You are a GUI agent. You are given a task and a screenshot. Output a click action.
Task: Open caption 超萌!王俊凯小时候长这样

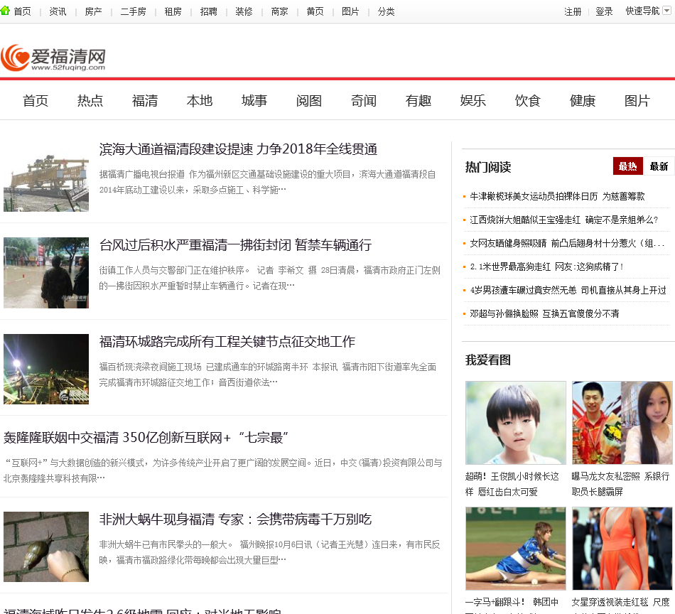512,484
